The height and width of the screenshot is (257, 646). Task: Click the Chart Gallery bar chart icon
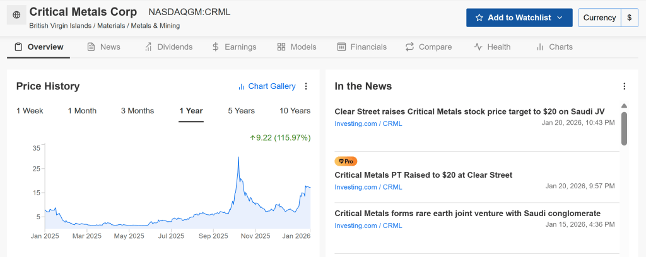[241, 86]
